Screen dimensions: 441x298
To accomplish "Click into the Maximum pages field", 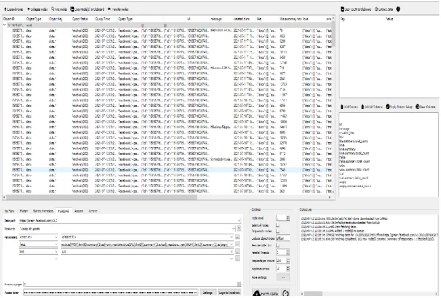I will pos(131,284).
